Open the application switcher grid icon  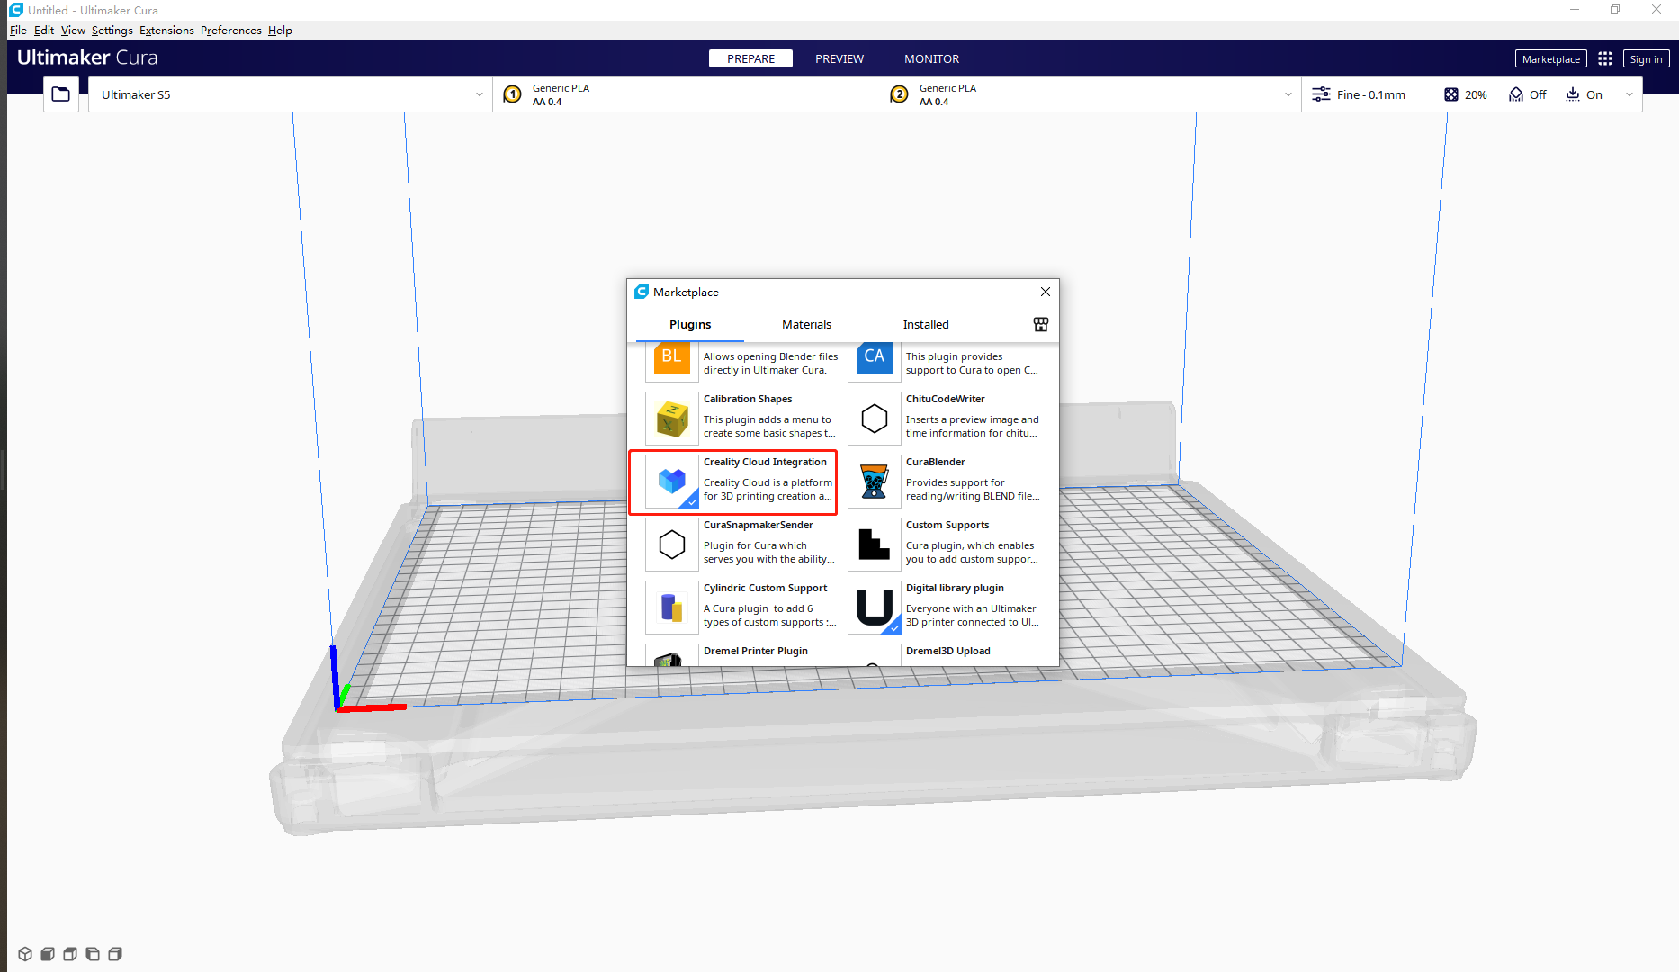point(1604,58)
